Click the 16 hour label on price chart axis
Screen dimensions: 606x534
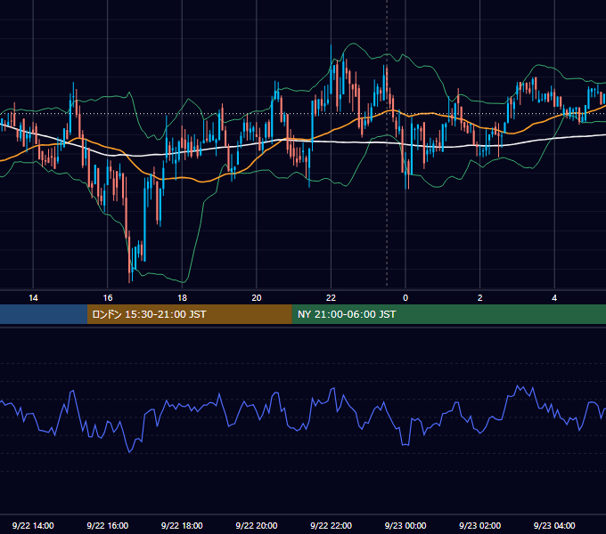click(x=108, y=298)
